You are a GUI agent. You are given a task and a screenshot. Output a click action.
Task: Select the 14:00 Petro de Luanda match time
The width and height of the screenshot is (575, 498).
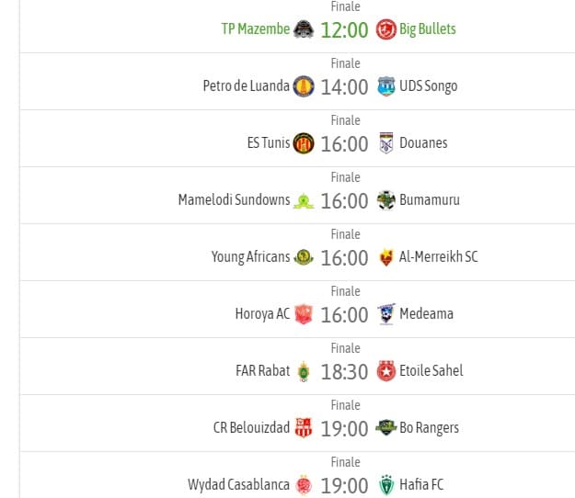[x=344, y=87]
